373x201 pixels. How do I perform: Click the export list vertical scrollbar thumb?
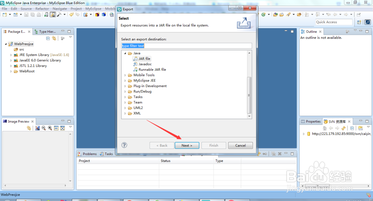pos(249,95)
